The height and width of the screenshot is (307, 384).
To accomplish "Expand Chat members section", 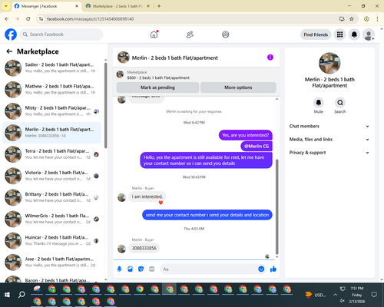I will point(329,126).
